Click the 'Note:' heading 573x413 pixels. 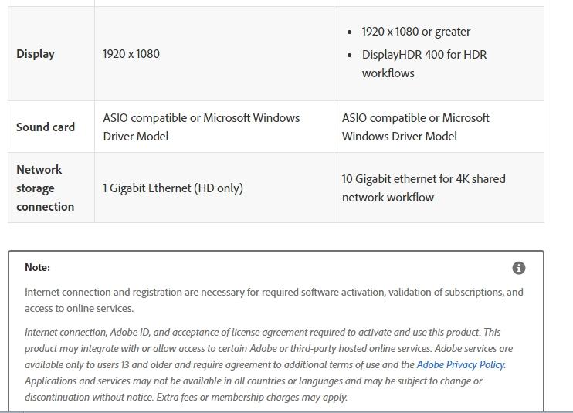tap(37, 267)
